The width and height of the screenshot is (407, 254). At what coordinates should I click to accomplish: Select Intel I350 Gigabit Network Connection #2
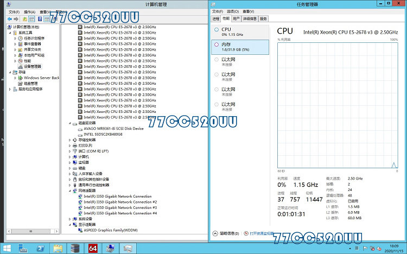(120, 202)
